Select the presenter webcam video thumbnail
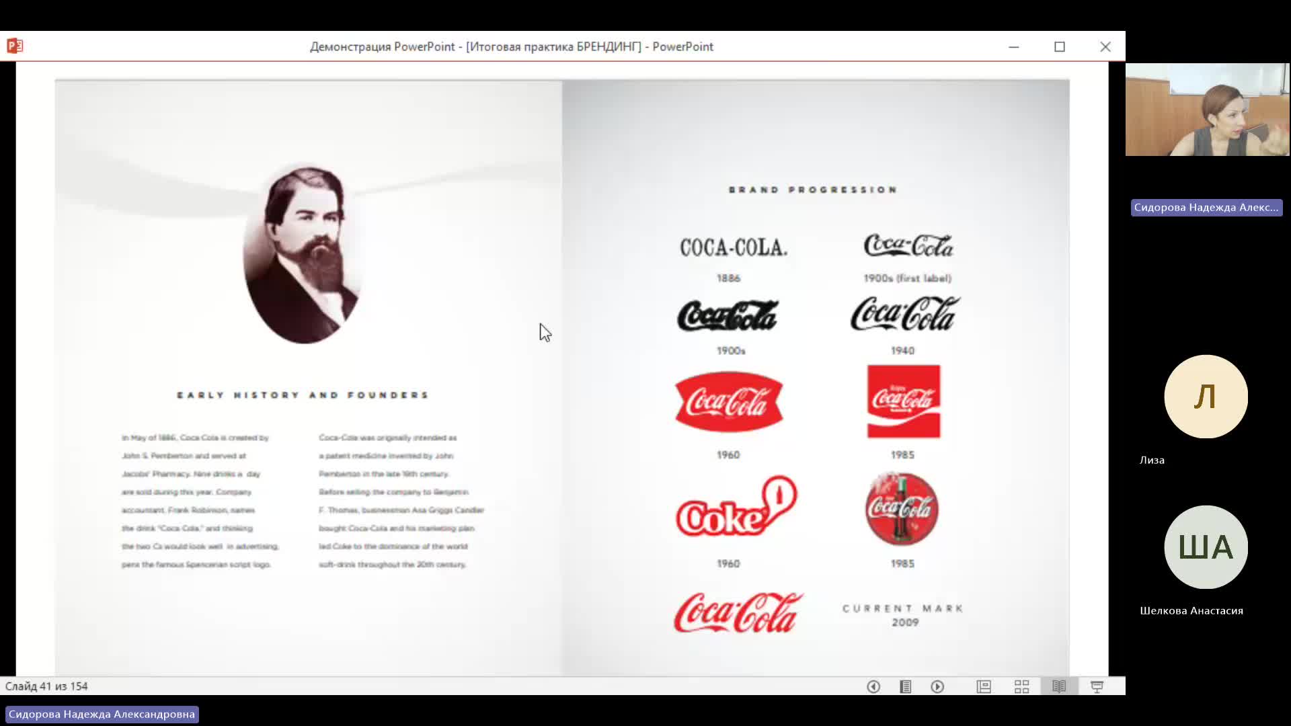1291x726 pixels. (x=1208, y=110)
